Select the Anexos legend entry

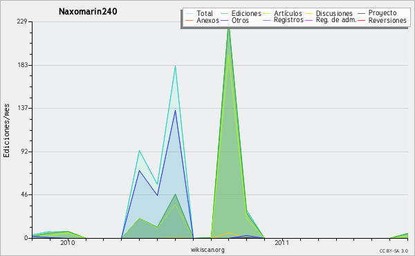207,20
